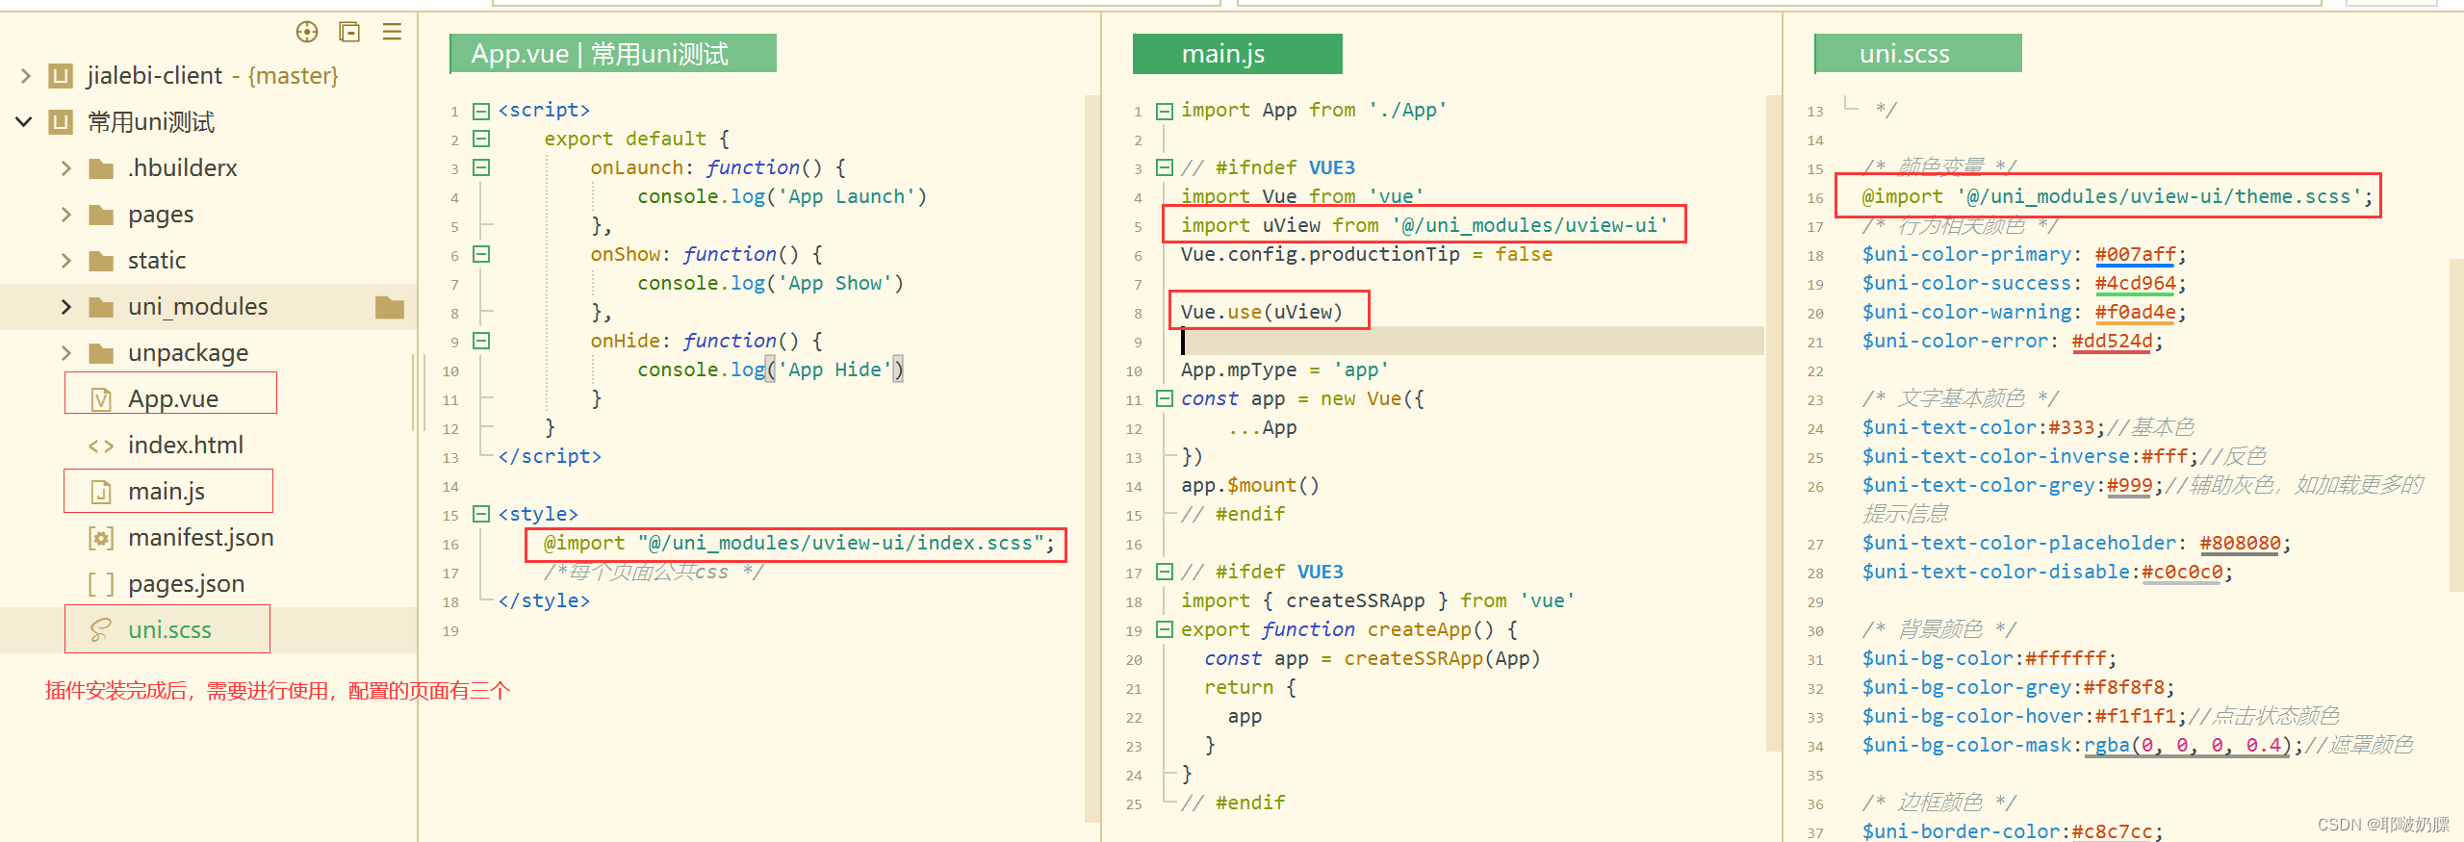
Task: Click the @import index.scss line in App.vue
Action: coord(799,544)
